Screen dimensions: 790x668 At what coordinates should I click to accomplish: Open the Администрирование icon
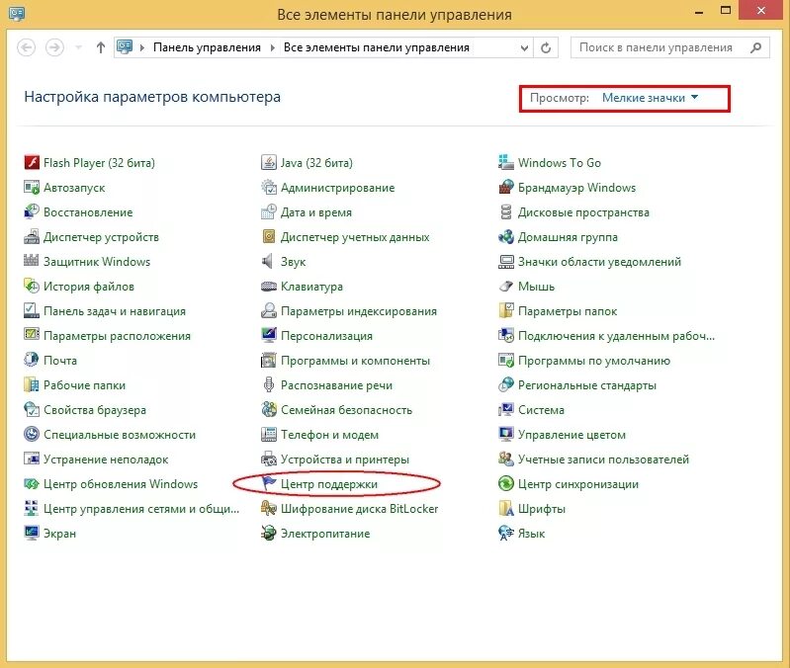tap(269, 188)
